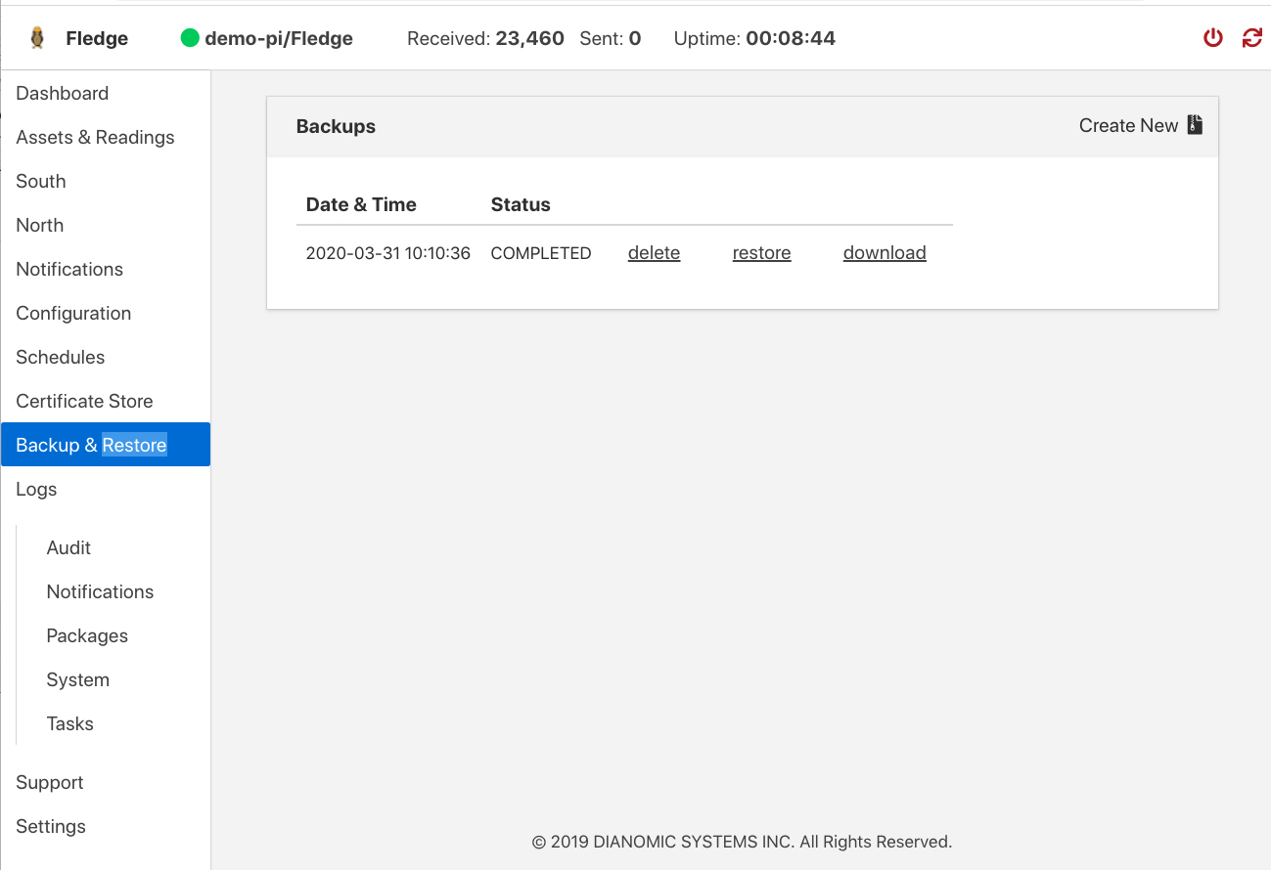This screenshot has width=1271, height=870.
Task: Click the Create New backup file icon
Action: 1194,125
